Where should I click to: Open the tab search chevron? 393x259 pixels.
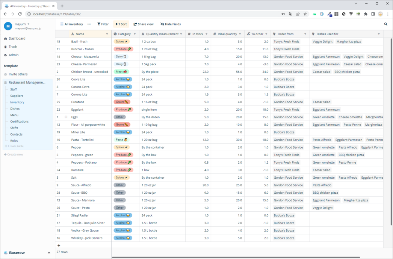pos(356,3)
